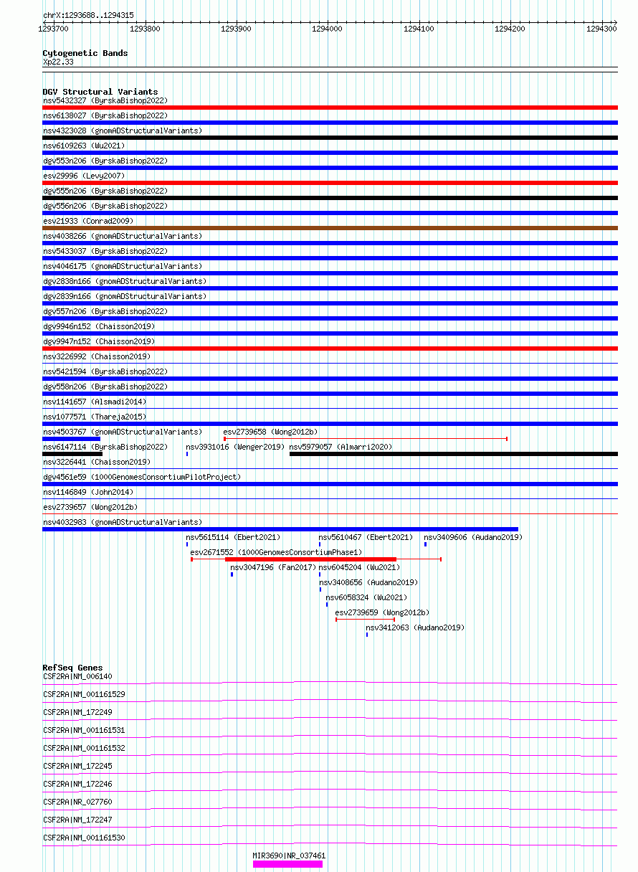Click the blue nsv4032983 variant bar
The image size is (638, 872).
coord(280,529)
